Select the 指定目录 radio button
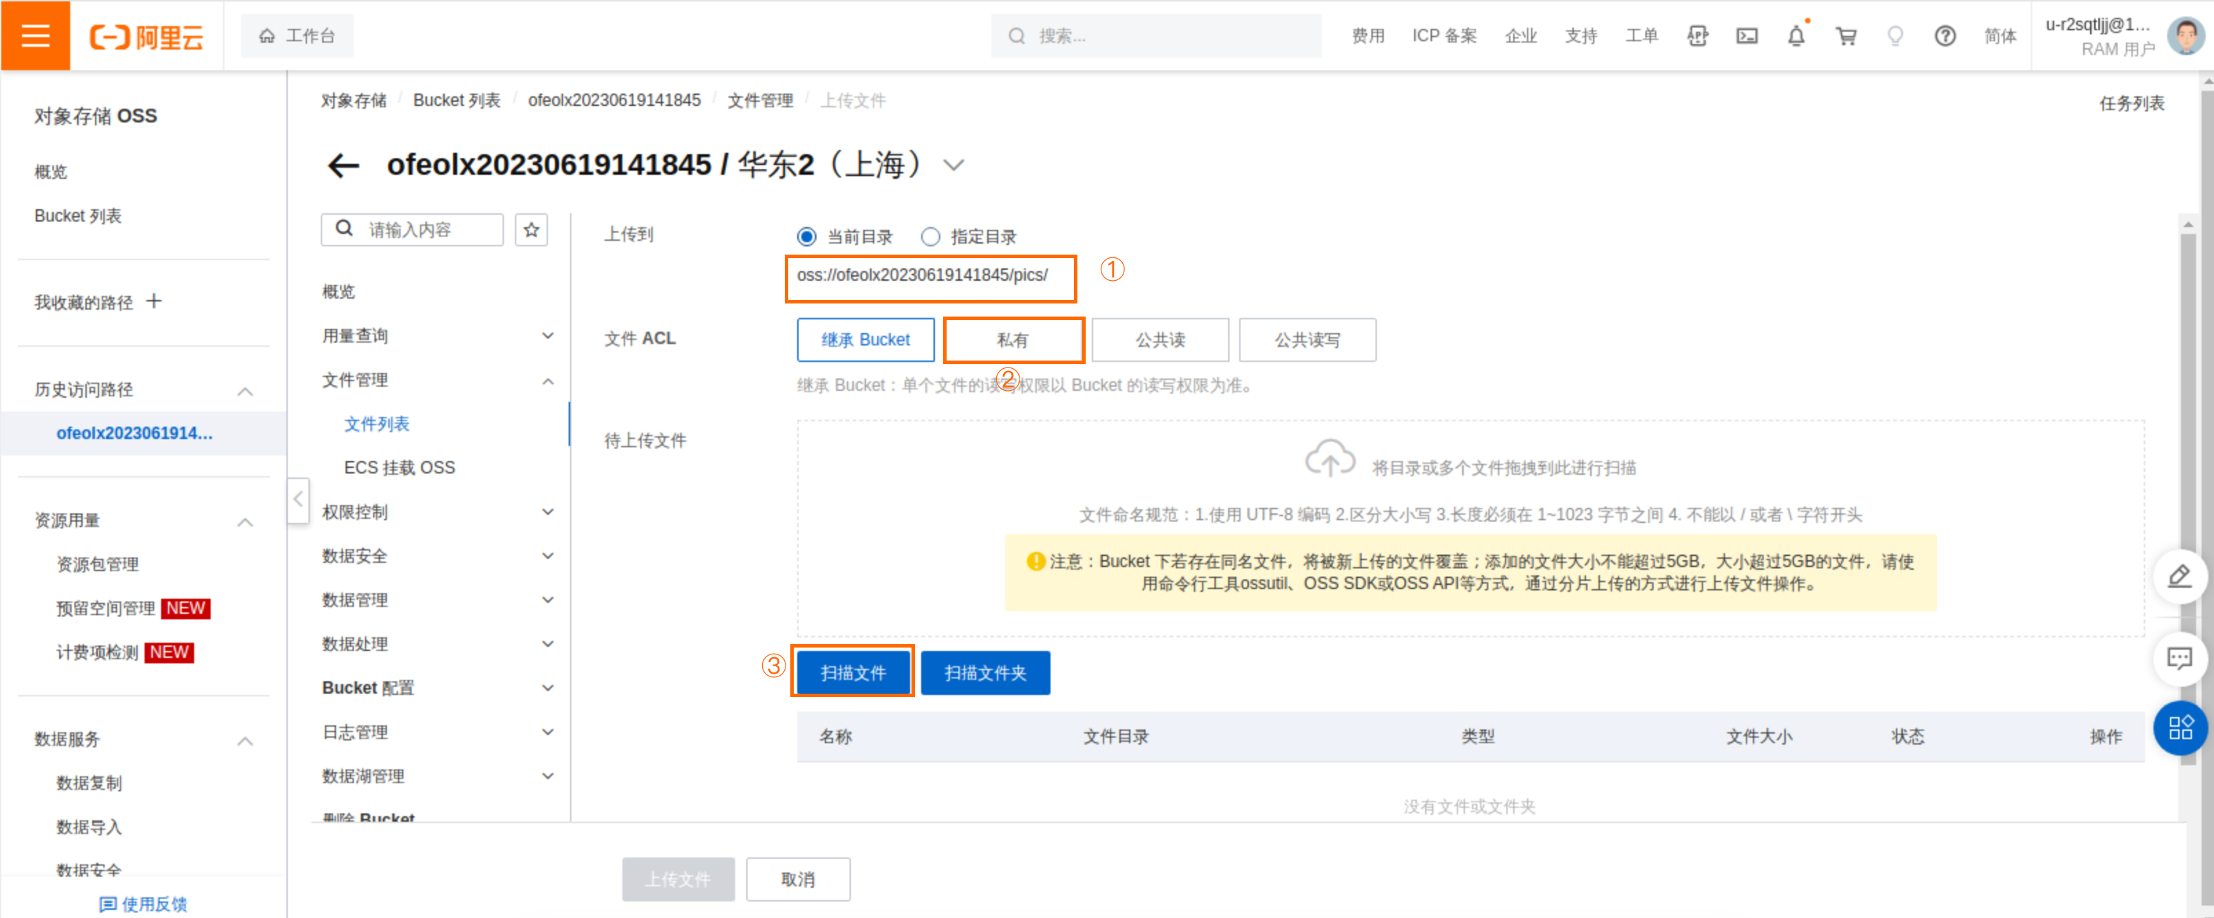Viewport: 2214px width, 918px height. point(930,236)
